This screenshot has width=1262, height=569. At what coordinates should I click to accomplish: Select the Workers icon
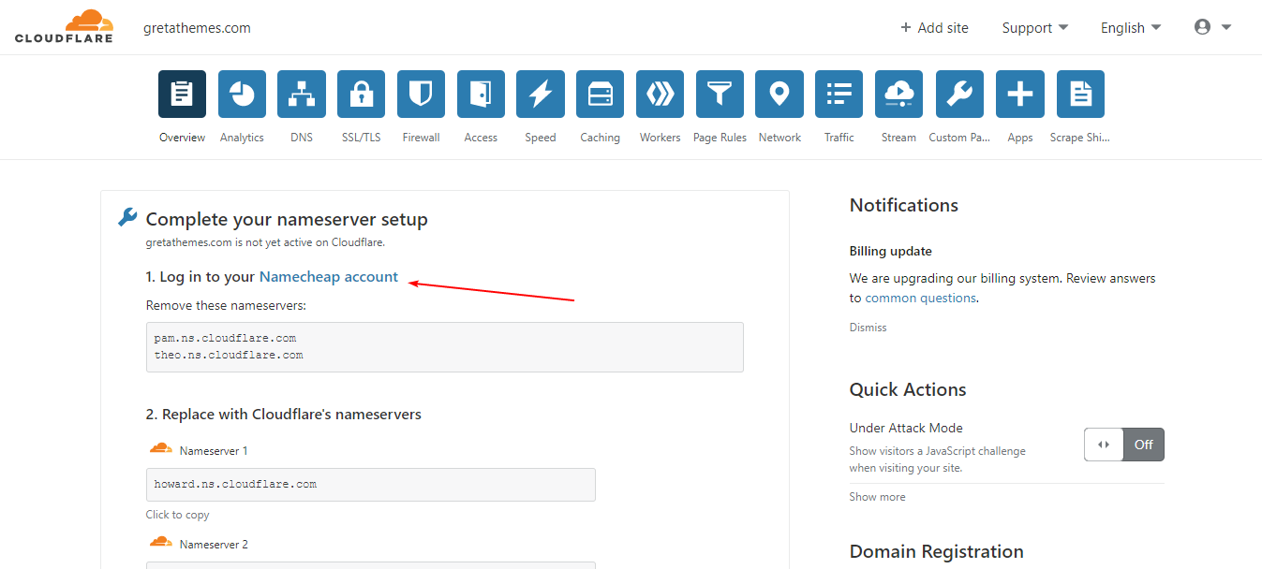[x=660, y=94]
